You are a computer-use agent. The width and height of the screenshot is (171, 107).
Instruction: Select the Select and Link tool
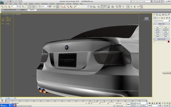[x=2, y=7]
